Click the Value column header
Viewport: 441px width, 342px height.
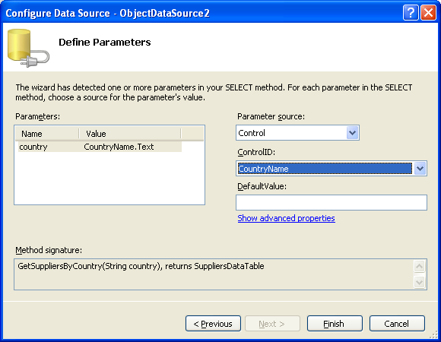pos(130,134)
